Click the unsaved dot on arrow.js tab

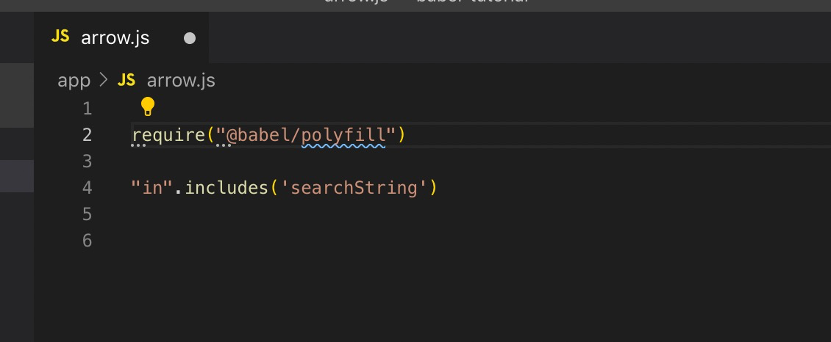pos(190,38)
